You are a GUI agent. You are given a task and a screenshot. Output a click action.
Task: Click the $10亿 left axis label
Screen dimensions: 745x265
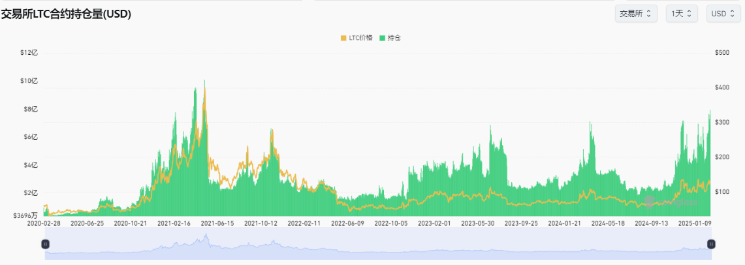29,81
